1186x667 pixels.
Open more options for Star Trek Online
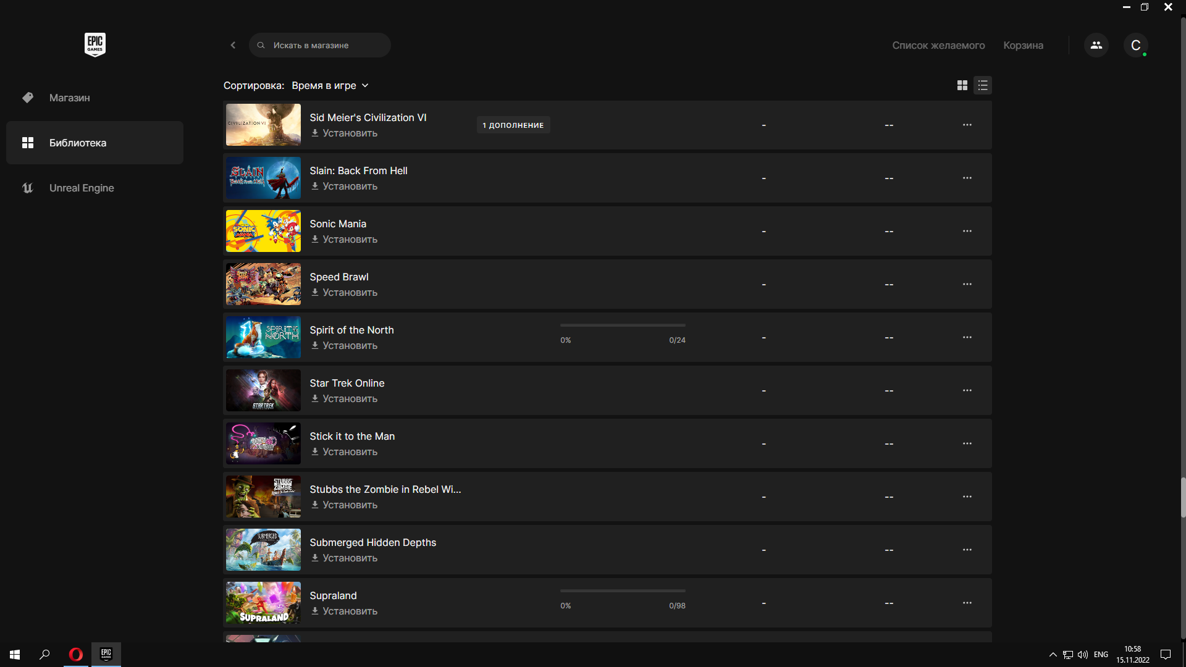tap(967, 390)
